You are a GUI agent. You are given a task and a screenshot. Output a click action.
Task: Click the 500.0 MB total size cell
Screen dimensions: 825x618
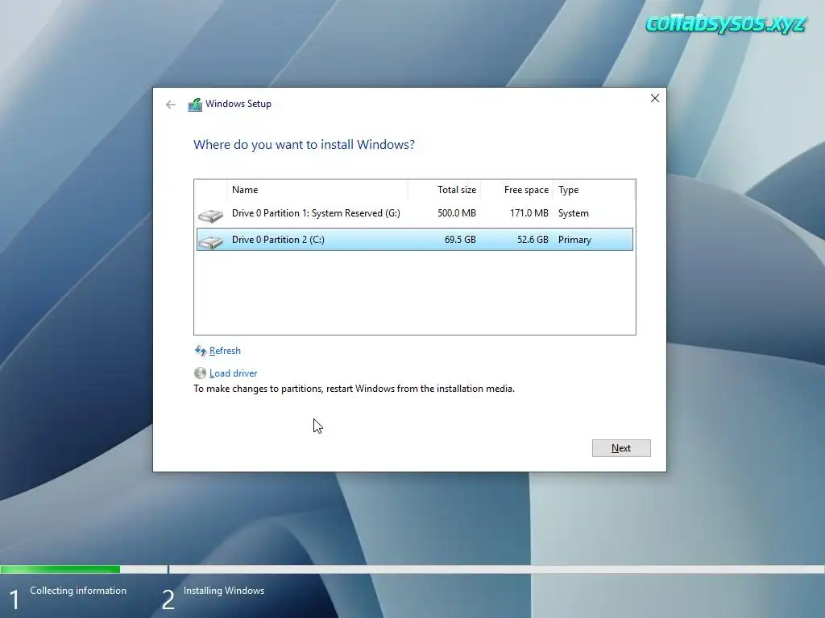457,213
